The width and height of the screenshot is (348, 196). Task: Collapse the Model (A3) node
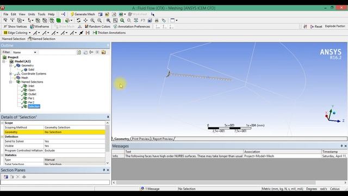coord(4,62)
